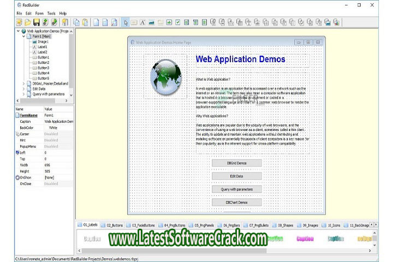Switch to the 02_Buttons palette tab
The height and width of the screenshot is (262, 393).
112,225
